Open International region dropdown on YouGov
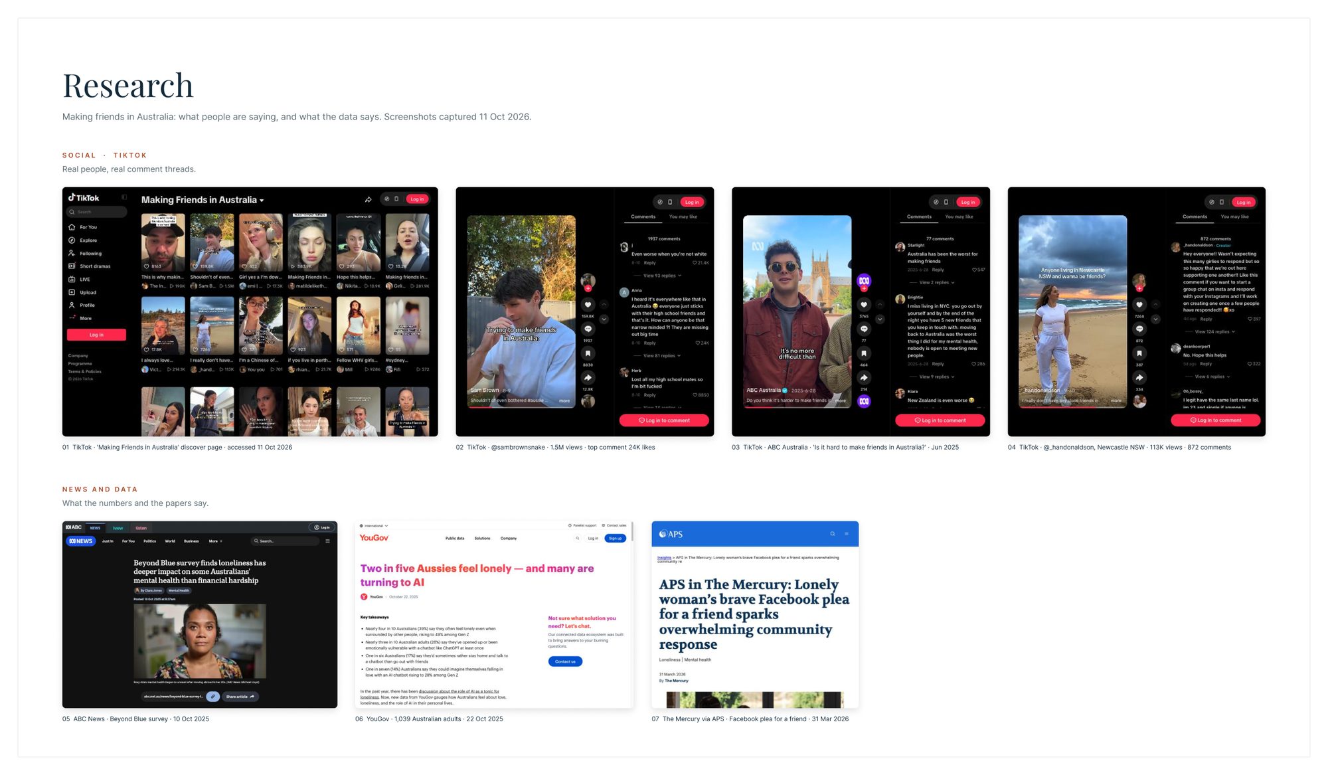Viewport: 1328px width, 775px height. pos(374,525)
